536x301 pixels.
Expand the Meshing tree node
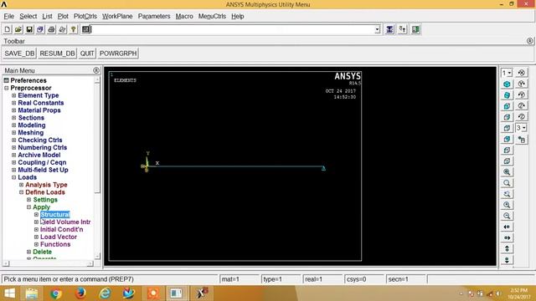click(13, 133)
